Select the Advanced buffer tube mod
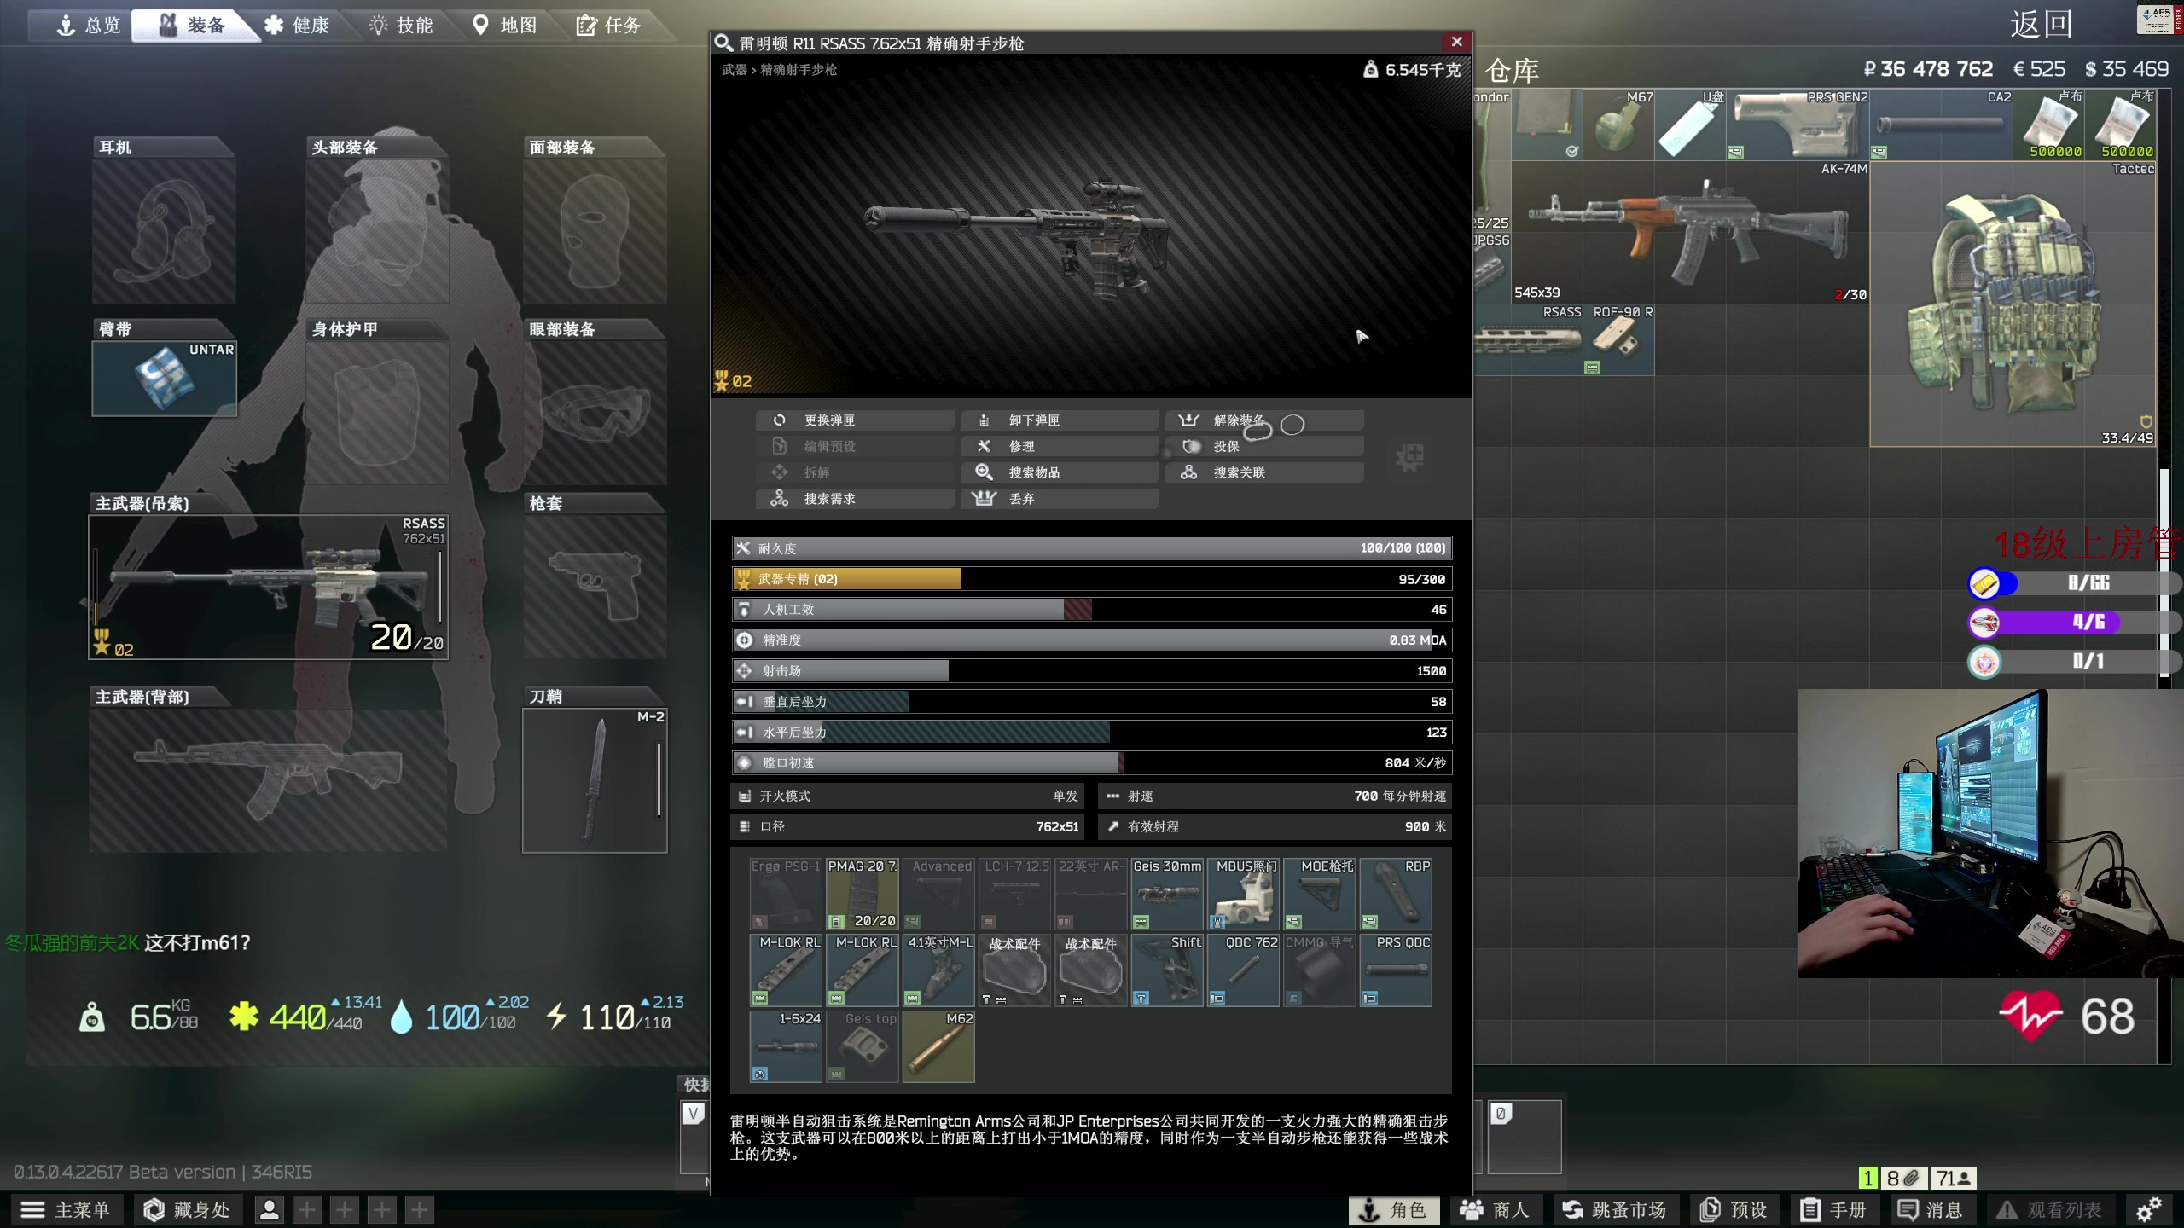The width and height of the screenshot is (2184, 1228). (938, 894)
